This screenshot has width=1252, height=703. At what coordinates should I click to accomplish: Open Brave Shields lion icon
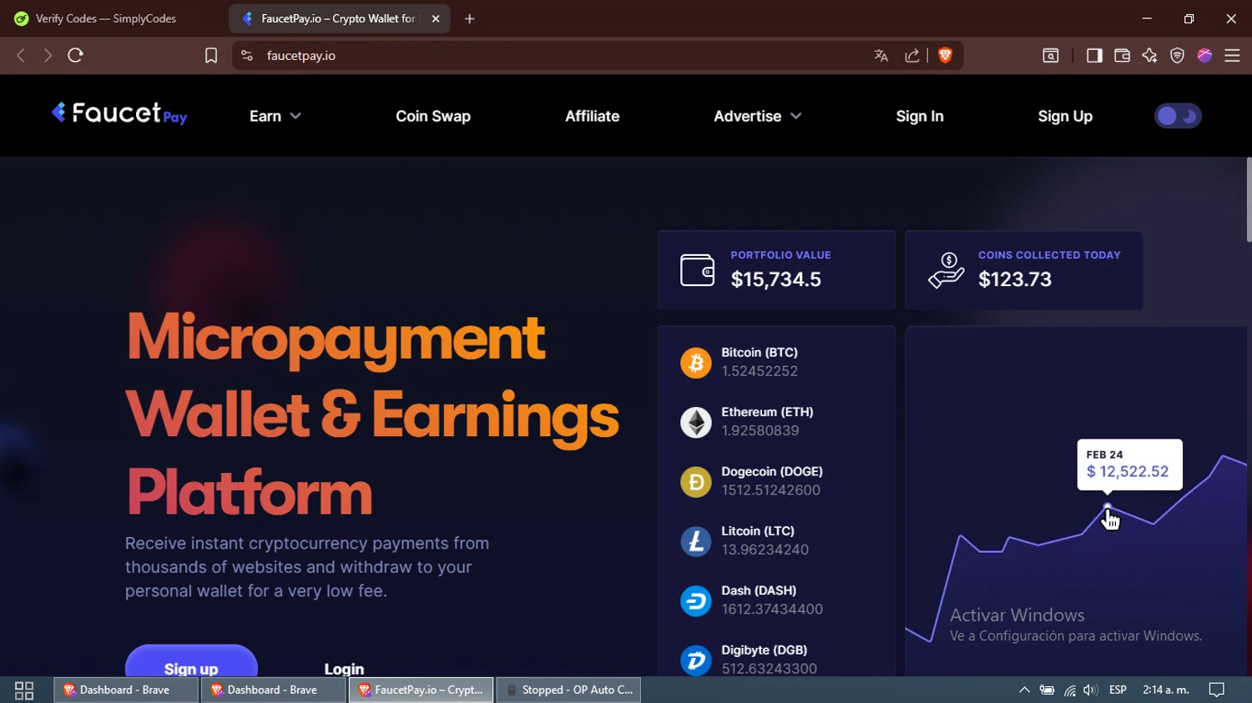[945, 55]
